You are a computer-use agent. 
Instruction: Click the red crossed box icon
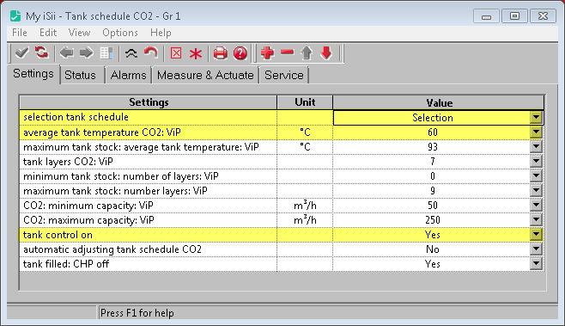coord(176,53)
